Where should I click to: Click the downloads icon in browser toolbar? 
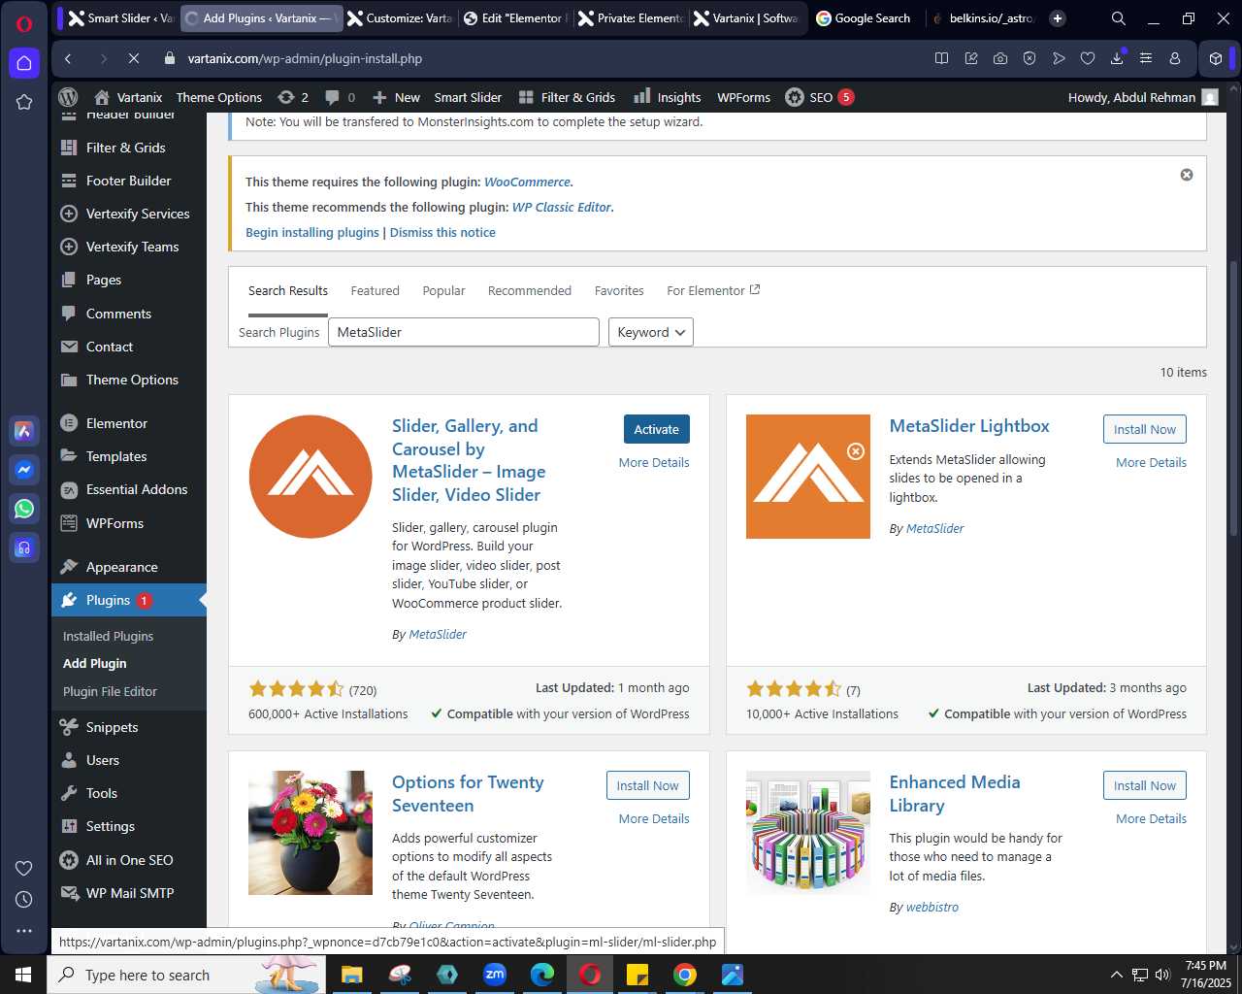tap(1117, 58)
